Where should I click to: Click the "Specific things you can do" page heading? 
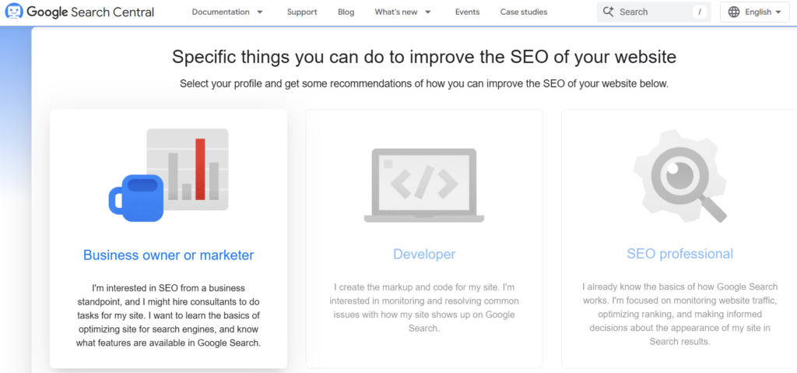(x=424, y=57)
